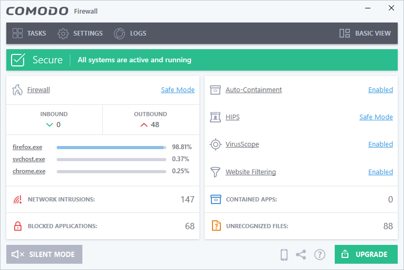The image size is (404, 270).
Task: Click the inbound green down arrow
Action: (49, 125)
